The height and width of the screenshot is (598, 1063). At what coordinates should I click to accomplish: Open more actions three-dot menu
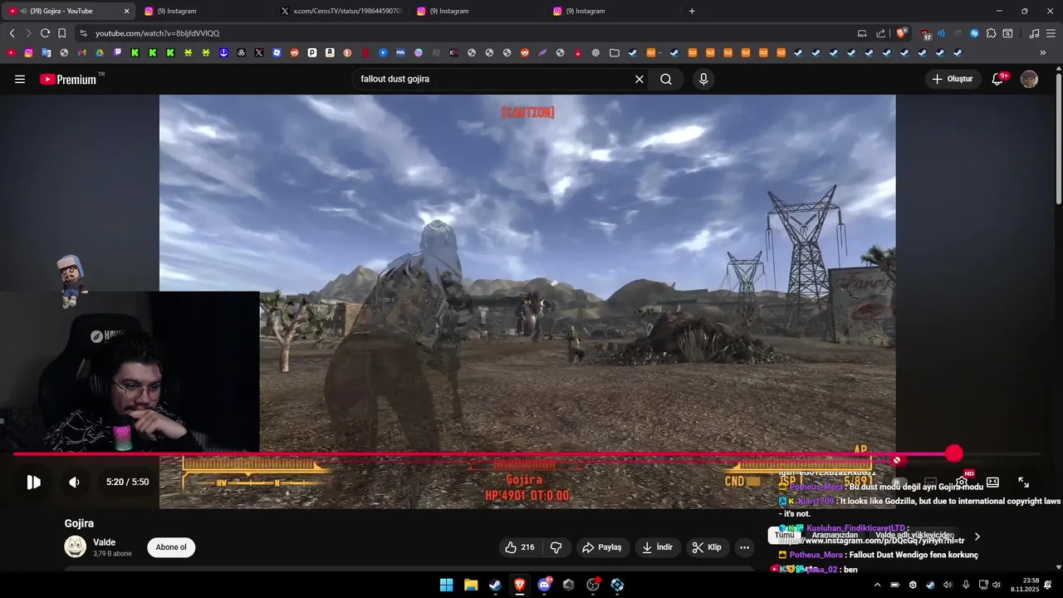click(x=744, y=547)
